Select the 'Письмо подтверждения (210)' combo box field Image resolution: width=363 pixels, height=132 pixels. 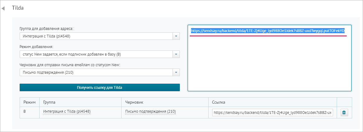(96, 72)
